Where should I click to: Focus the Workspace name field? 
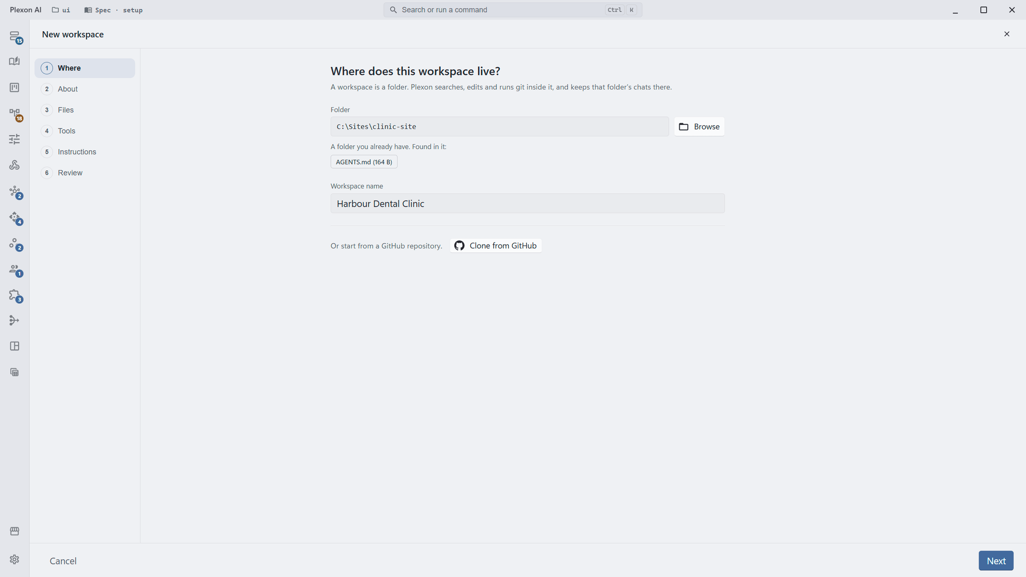tap(527, 203)
